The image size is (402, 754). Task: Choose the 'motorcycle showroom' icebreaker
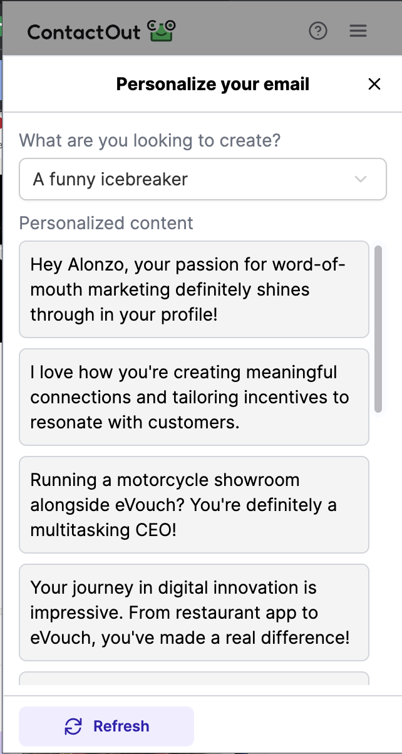pos(194,505)
